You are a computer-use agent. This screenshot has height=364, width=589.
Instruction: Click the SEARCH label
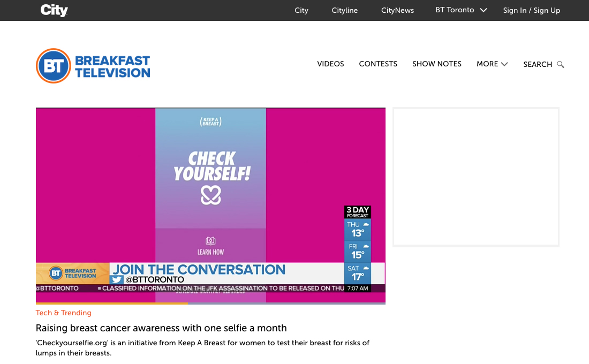tap(538, 64)
